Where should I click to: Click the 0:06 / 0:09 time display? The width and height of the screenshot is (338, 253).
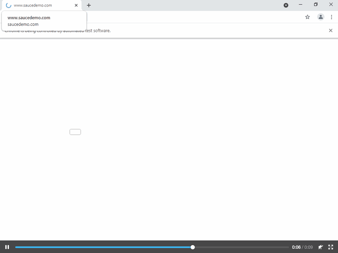click(302, 247)
